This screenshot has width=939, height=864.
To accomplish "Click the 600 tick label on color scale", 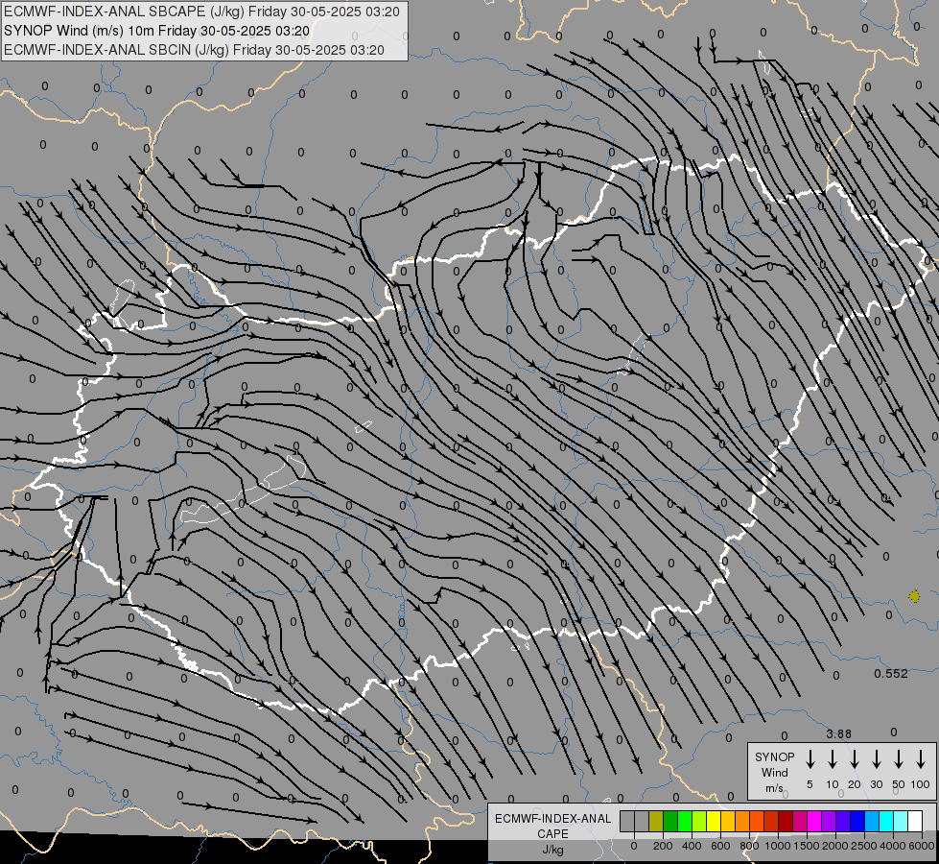I will (x=720, y=846).
